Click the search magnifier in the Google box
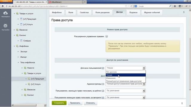 coord(170,6)
